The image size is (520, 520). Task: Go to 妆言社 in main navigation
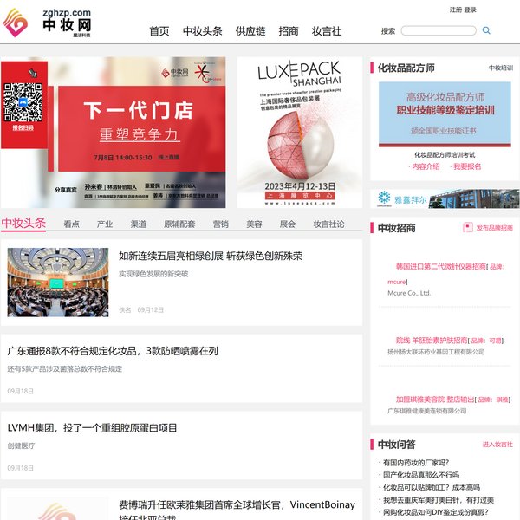327,31
